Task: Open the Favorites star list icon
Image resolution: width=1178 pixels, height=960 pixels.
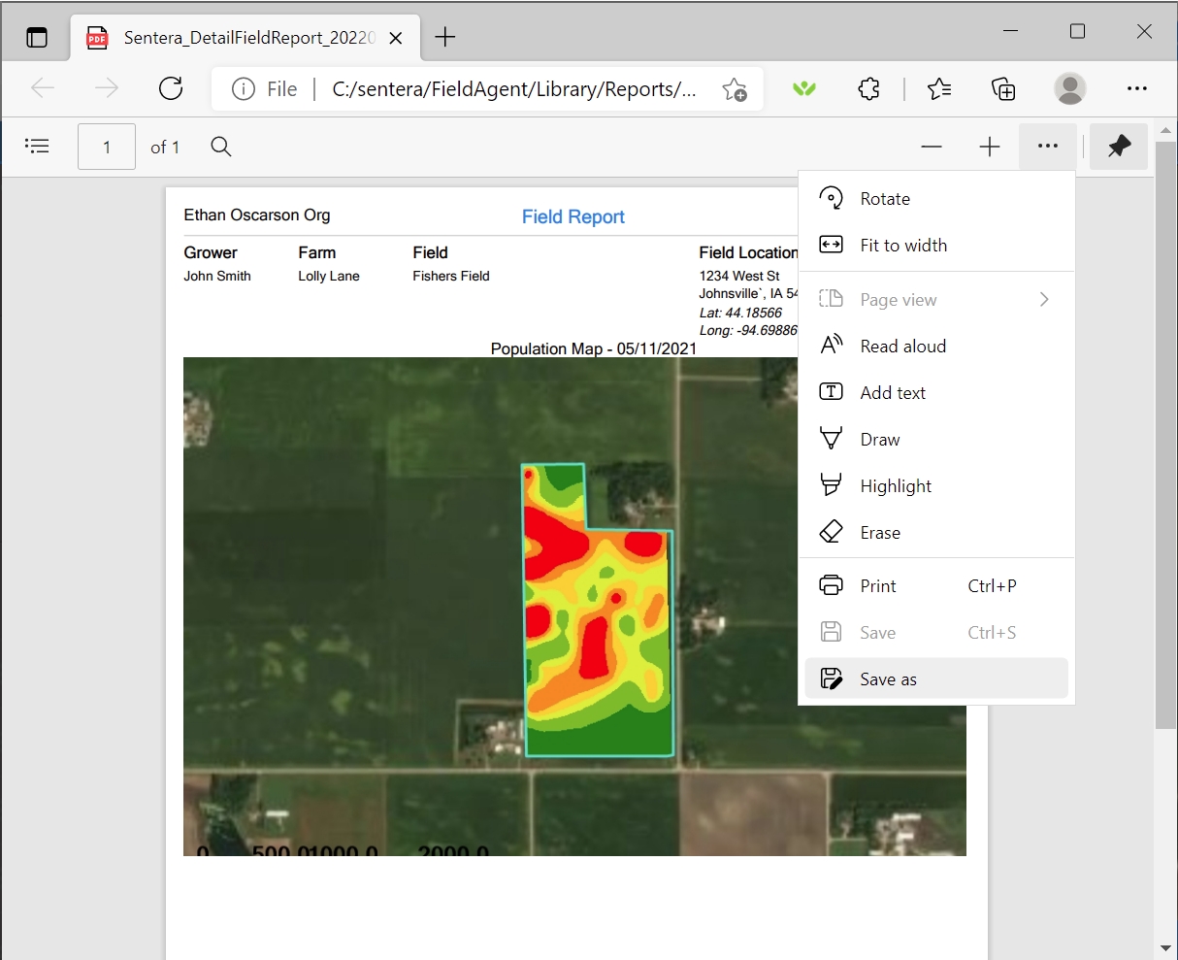Action: pyautogui.click(x=938, y=89)
